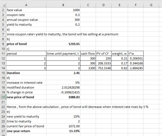162x136 pixels.
Task: Click the yield value 0.2
Action: [x=63, y=24]
